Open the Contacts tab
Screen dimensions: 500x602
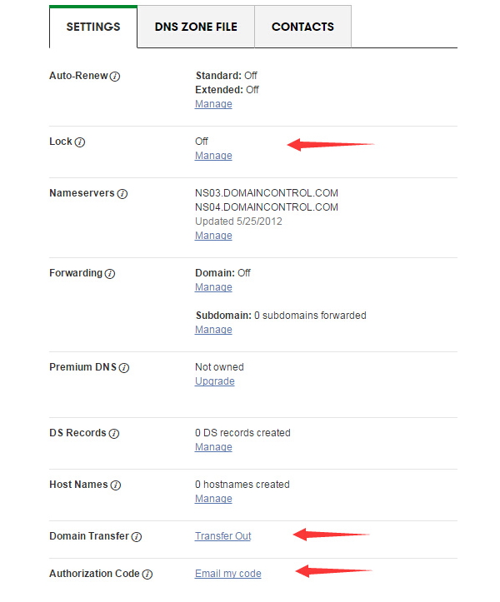[x=302, y=27]
